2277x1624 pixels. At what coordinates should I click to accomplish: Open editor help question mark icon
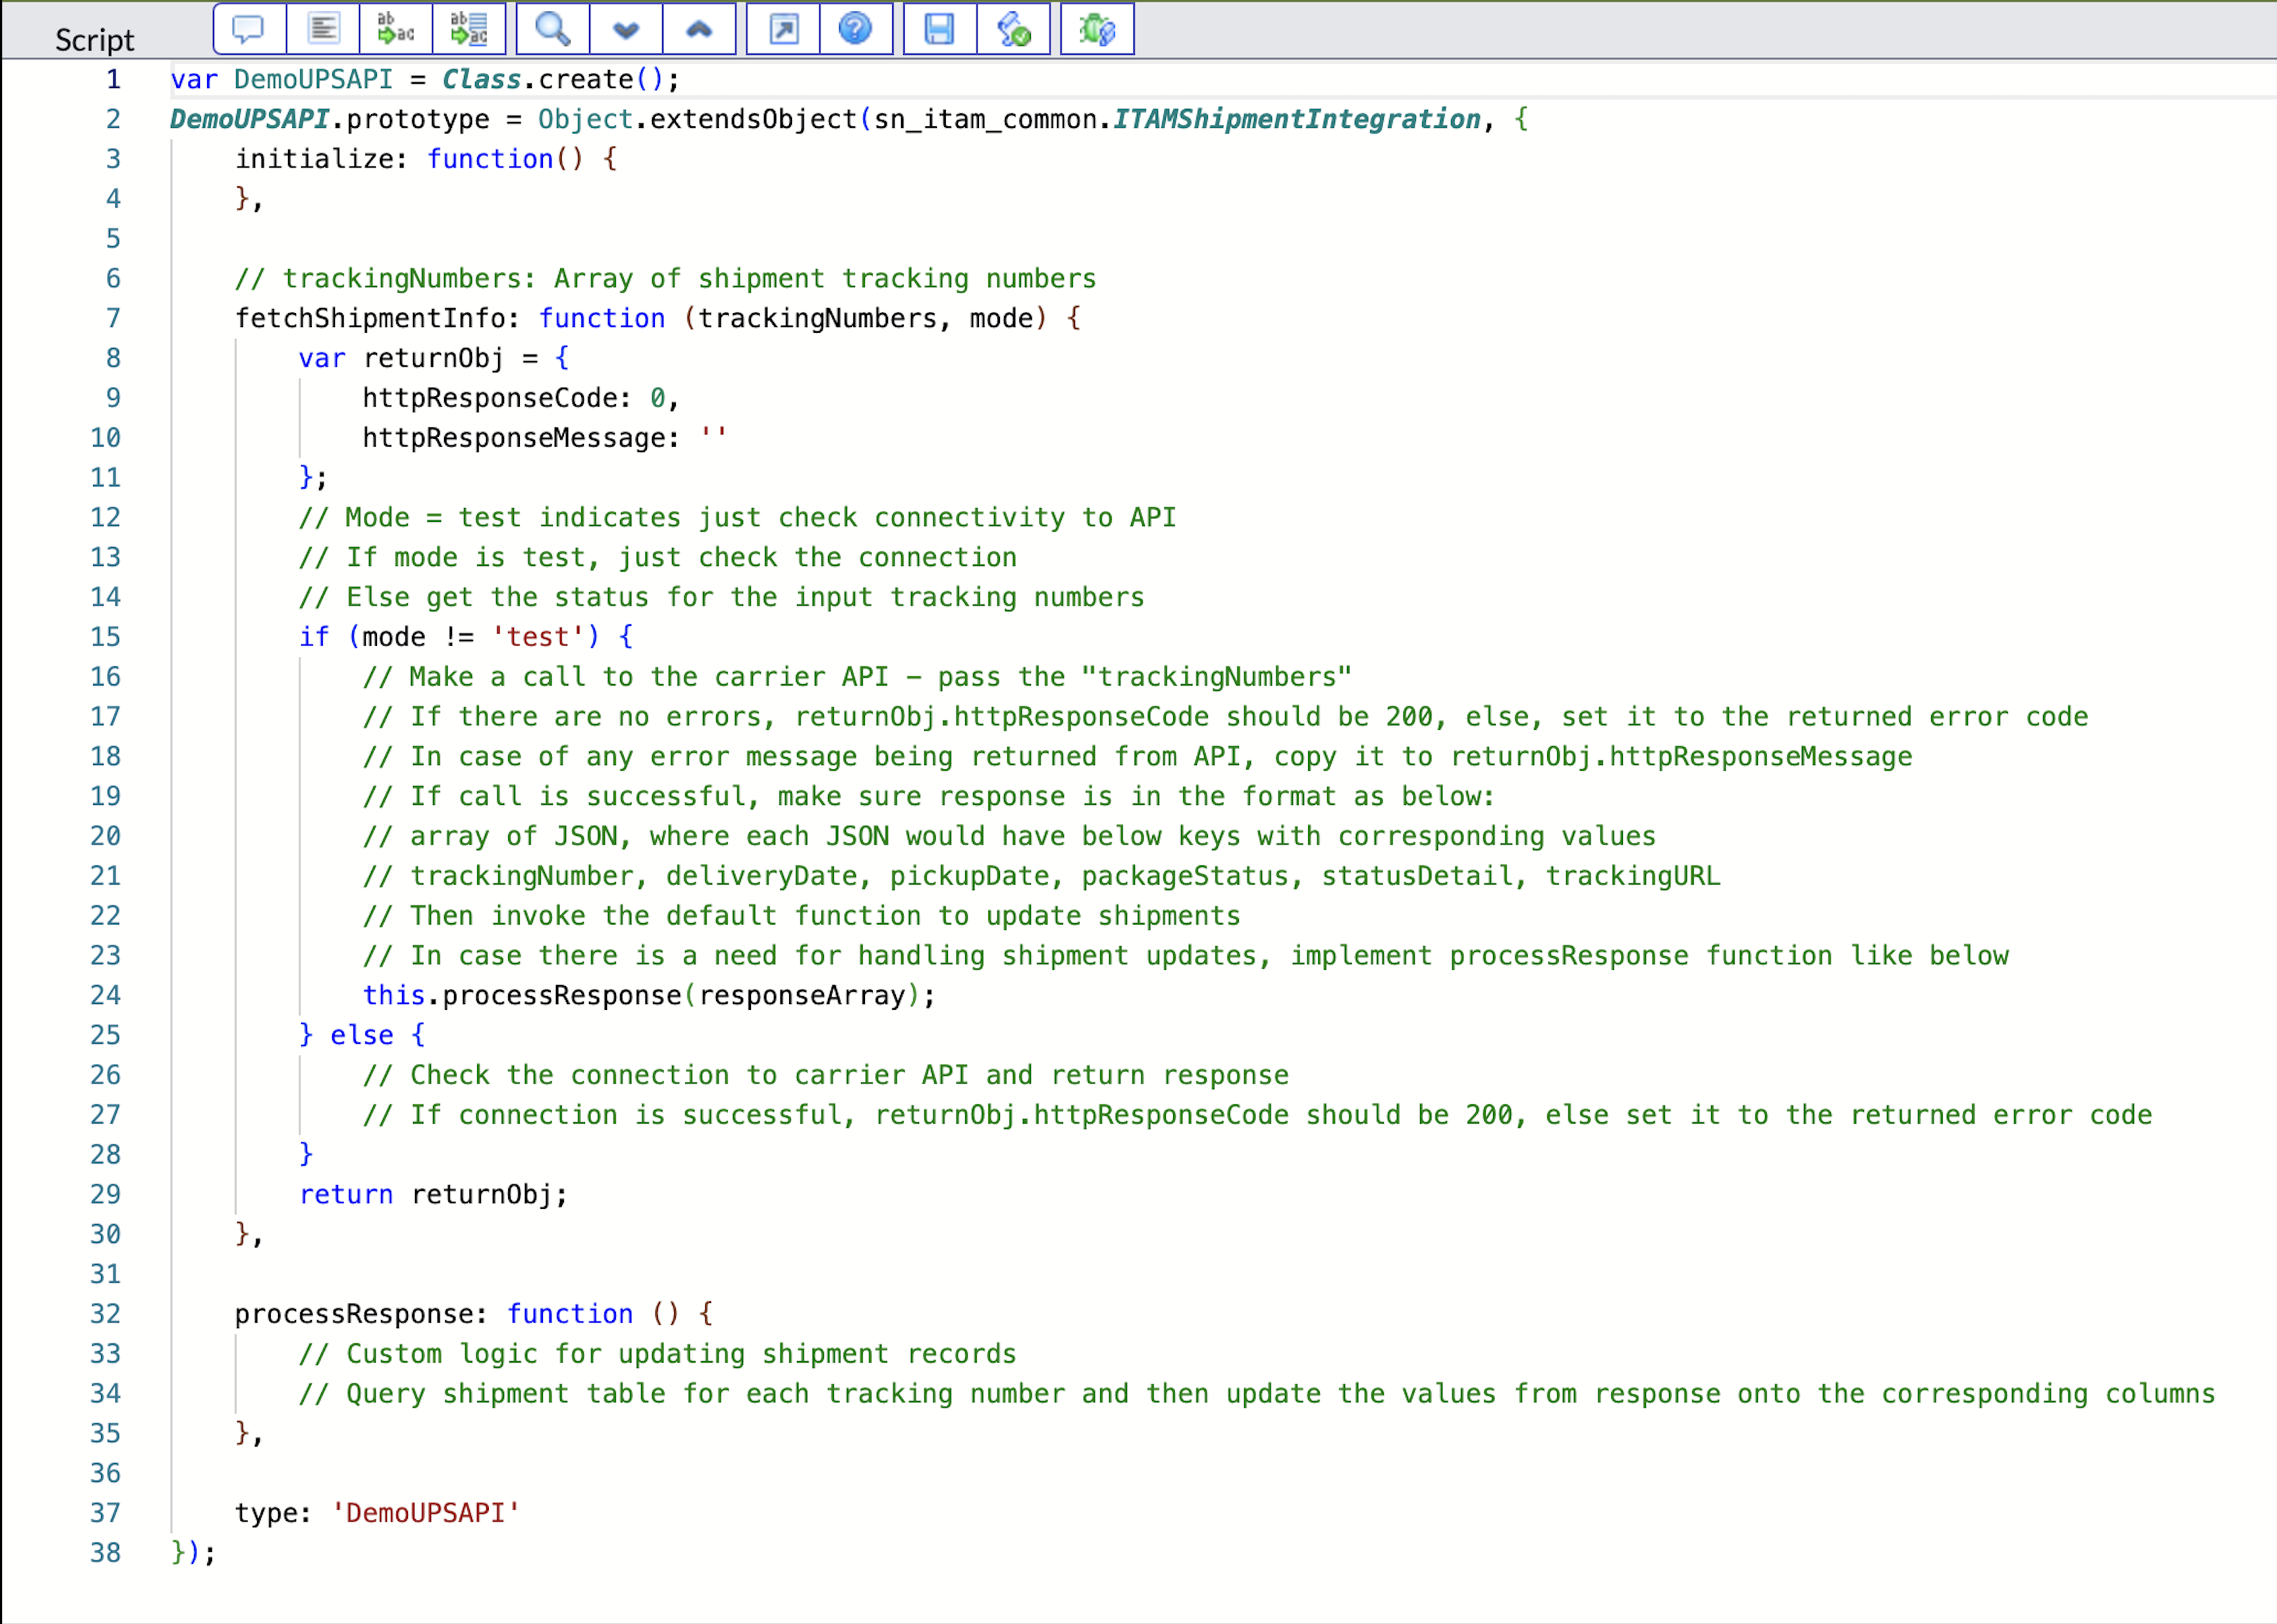(x=856, y=29)
